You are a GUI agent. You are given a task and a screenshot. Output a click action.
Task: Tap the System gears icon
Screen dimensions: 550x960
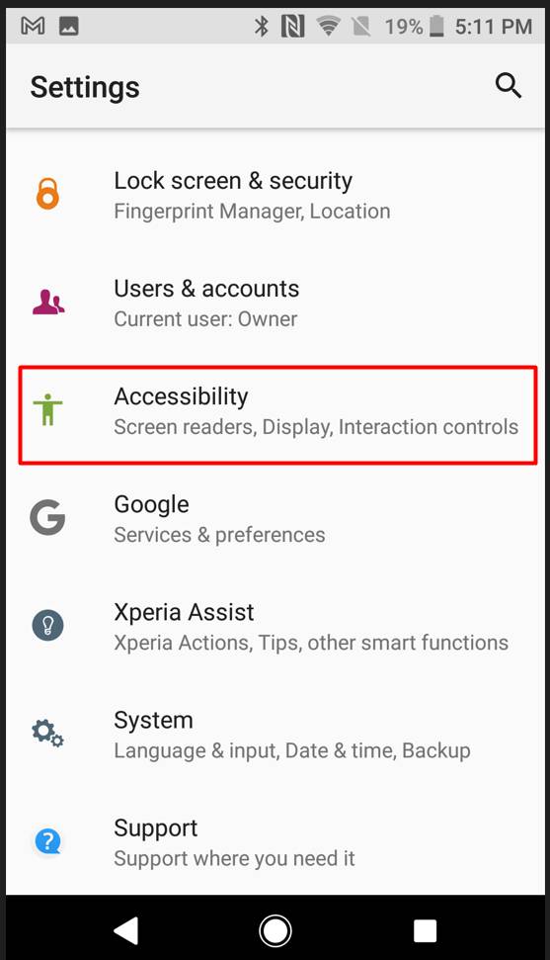click(x=47, y=733)
